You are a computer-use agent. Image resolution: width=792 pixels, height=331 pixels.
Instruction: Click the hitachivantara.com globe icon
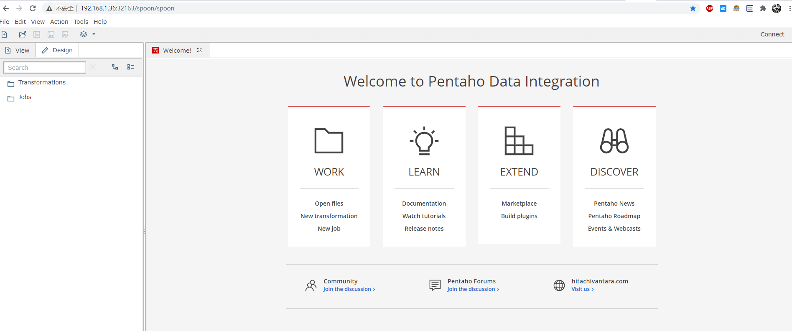click(559, 285)
